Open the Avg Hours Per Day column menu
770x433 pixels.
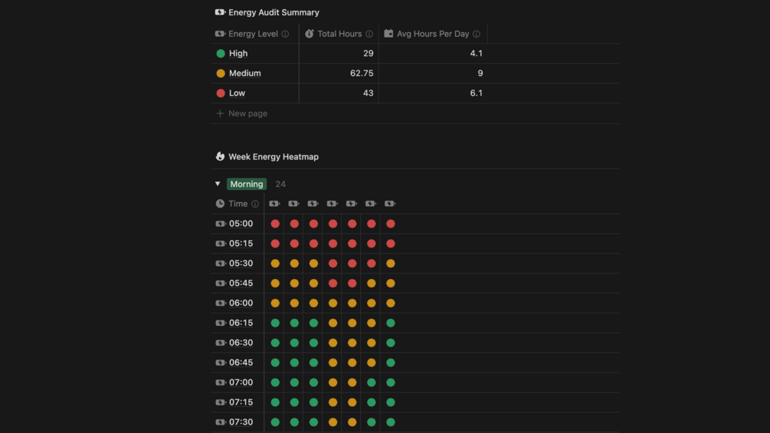pos(432,34)
